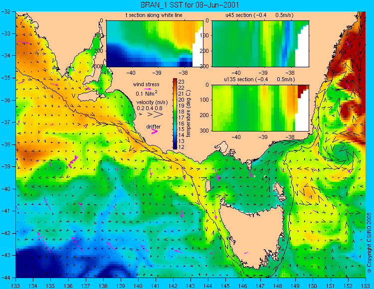The height and width of the screenshot is (289, 374).
Task: Click the longitude axis label "139"
Action: [121, 286]
